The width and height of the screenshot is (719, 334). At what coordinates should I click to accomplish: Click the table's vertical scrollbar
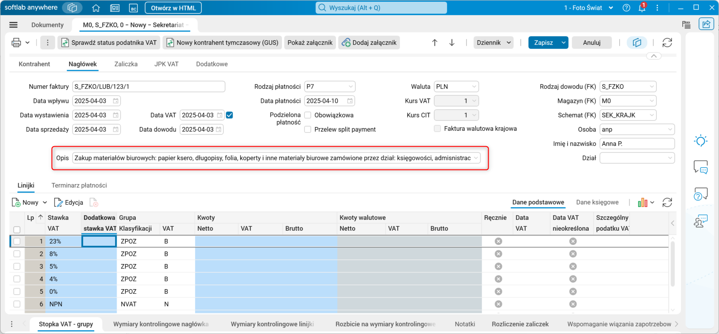(672, 265)
